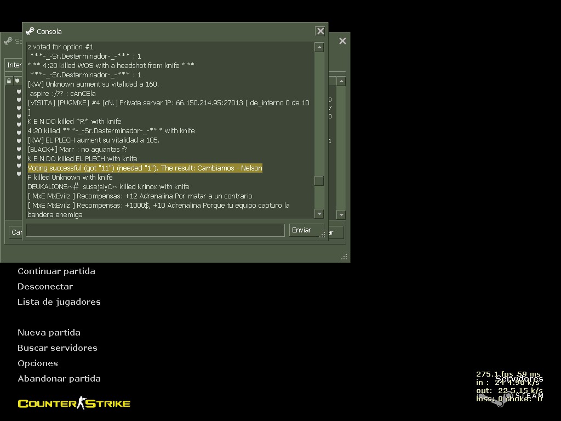The image size is (561, 421).
Task: Click the partially hidden Car button in server browser
Action: pyautogui.click(x=16, y=232)
